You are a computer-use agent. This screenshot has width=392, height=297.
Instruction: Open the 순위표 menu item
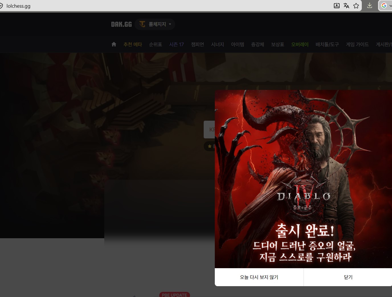coord(156,45)
